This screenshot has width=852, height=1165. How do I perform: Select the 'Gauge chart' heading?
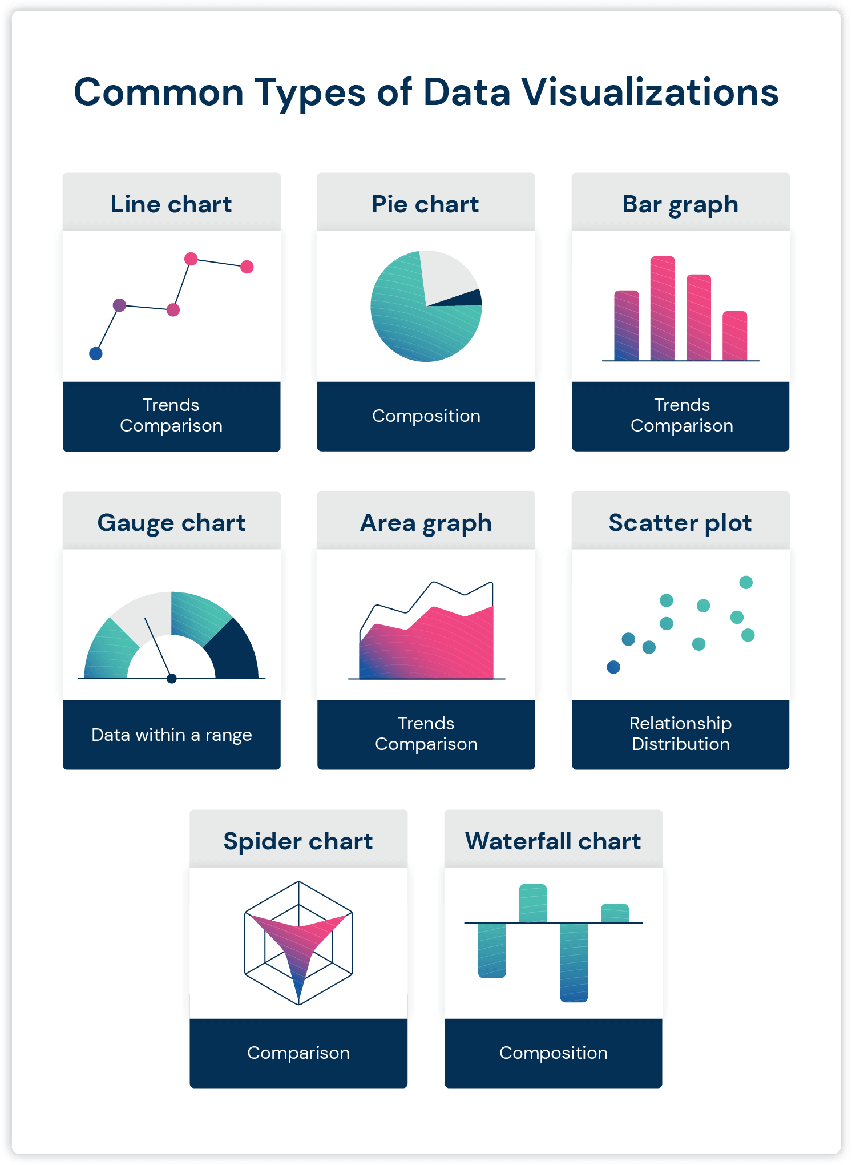pyautogui.click(x=171, y=523)
